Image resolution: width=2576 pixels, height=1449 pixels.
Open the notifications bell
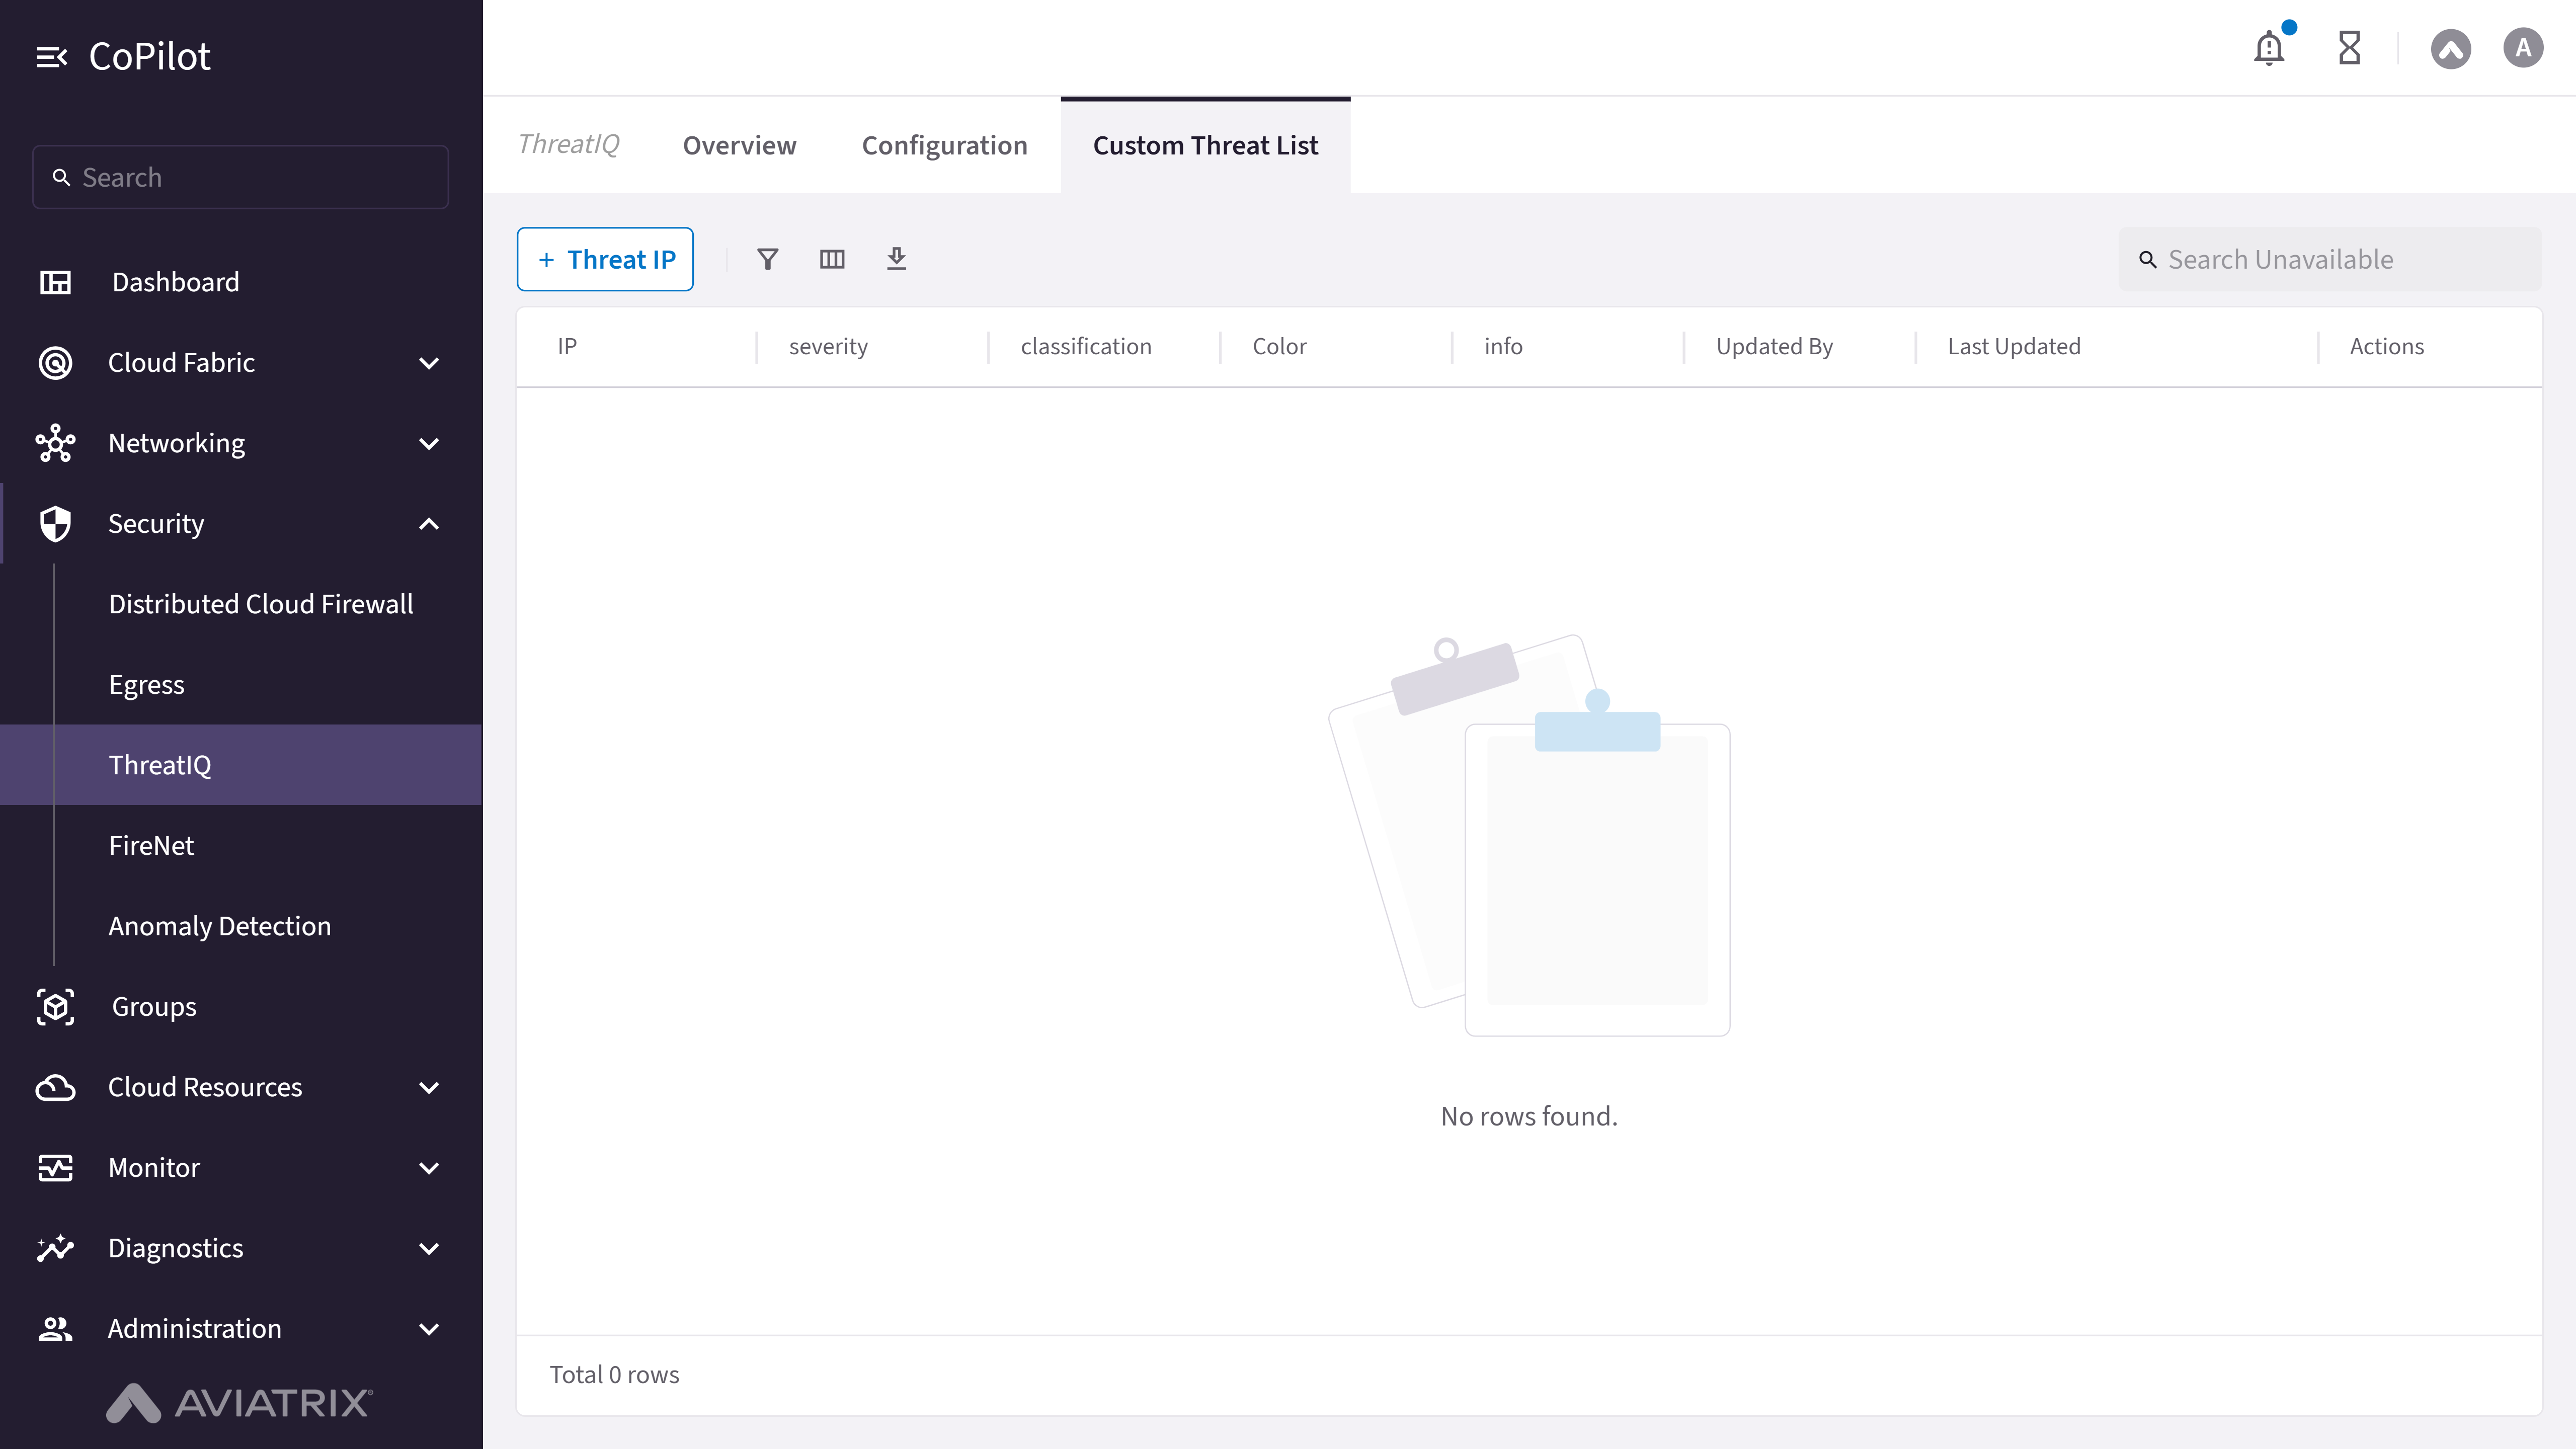pos(2269,48)
